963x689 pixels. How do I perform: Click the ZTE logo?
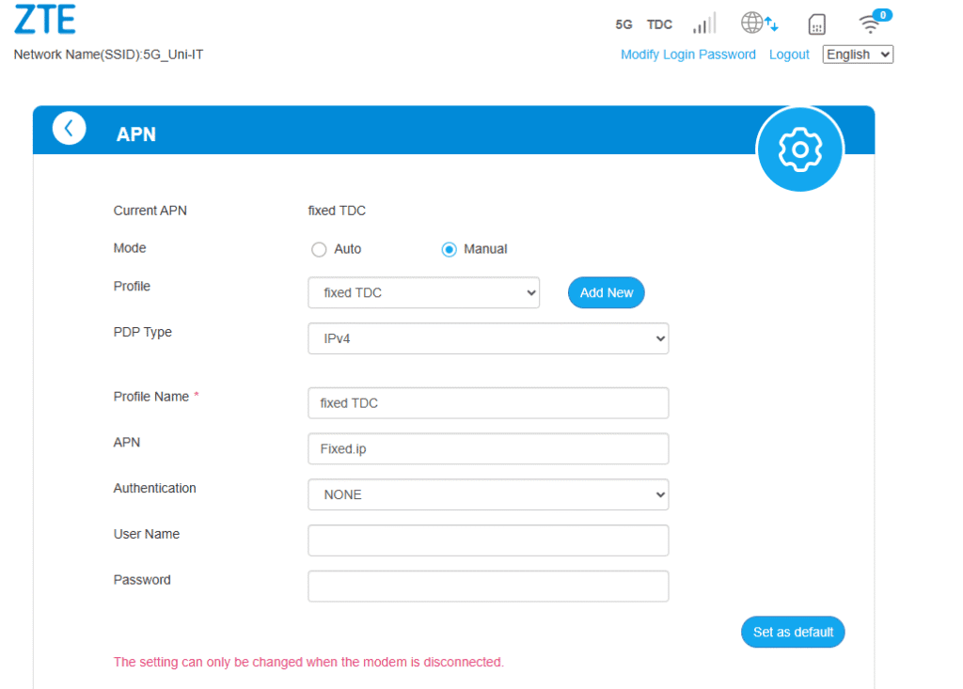click(45, 19)
